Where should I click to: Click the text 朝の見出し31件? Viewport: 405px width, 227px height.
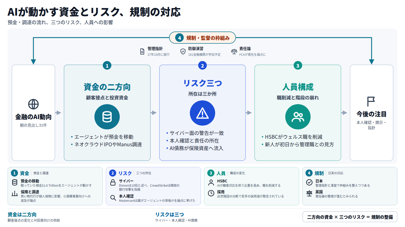pyautogui.click(x=33, y=125)
